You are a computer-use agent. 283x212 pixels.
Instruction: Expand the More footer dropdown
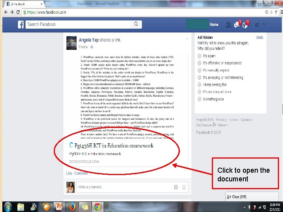click(223, 125)
